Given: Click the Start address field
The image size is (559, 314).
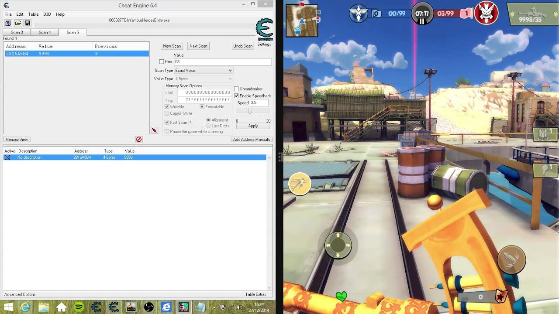Looking at the screenshot, I should coord(204,92).
